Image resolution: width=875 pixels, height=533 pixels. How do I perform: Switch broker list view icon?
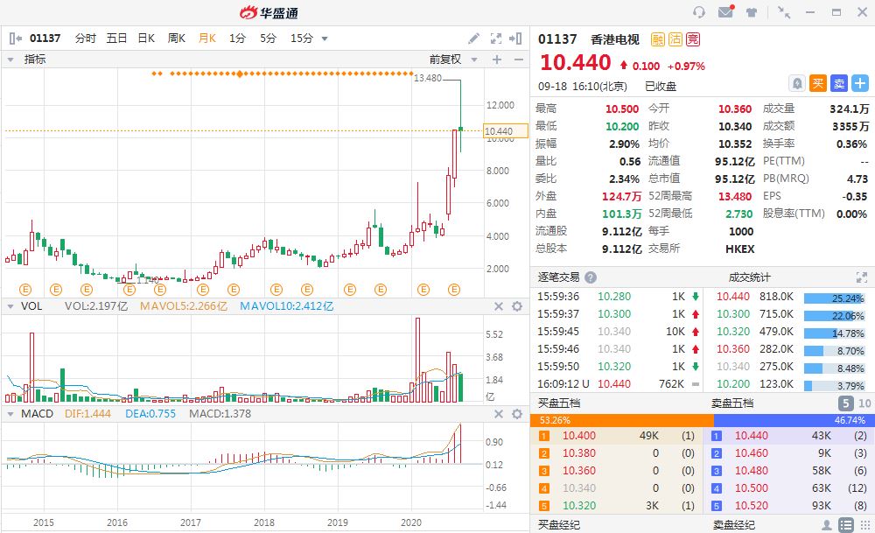(x=846, y=525)
